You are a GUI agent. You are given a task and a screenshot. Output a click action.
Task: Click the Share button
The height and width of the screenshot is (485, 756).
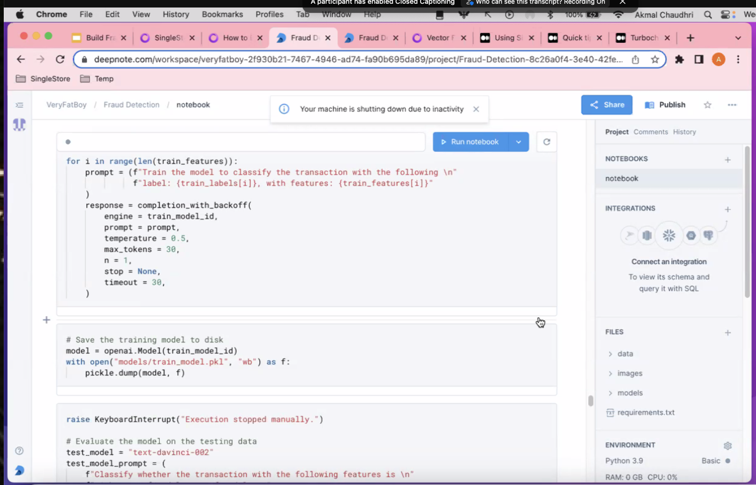point(607,105)
